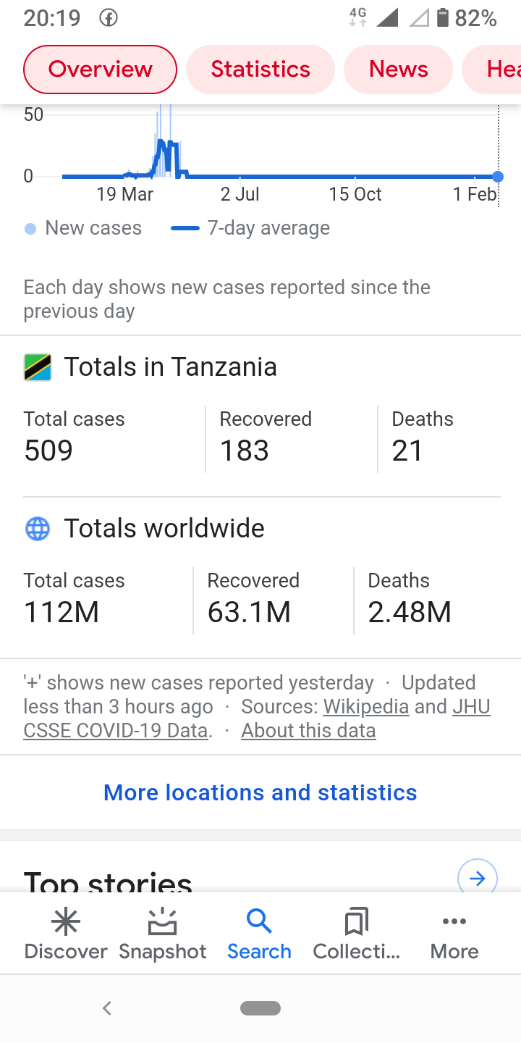Open the Snapshot icon in bottom bar
521x1043 pixels.
[x=163, y=922]
